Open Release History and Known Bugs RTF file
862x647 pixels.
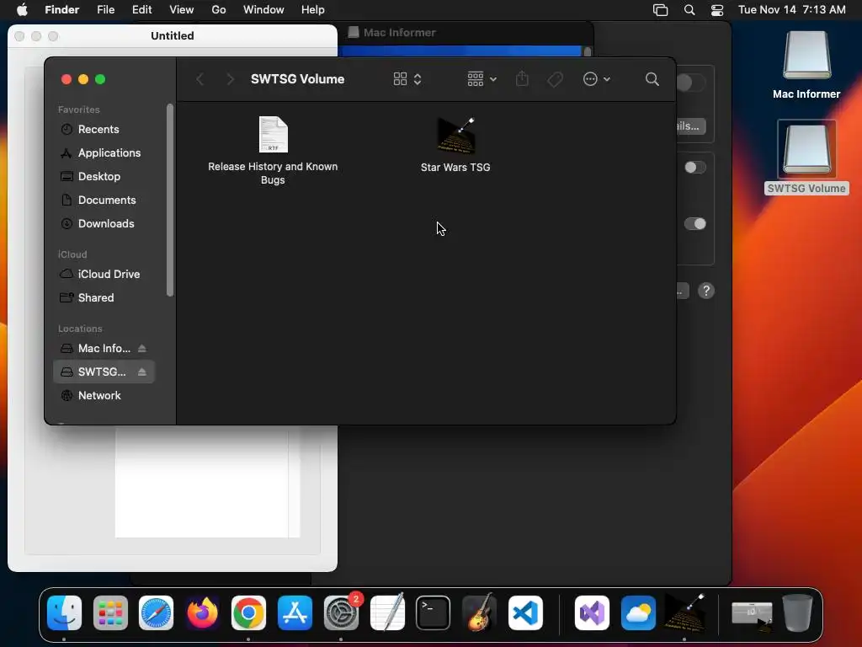(x=274, y=134)
